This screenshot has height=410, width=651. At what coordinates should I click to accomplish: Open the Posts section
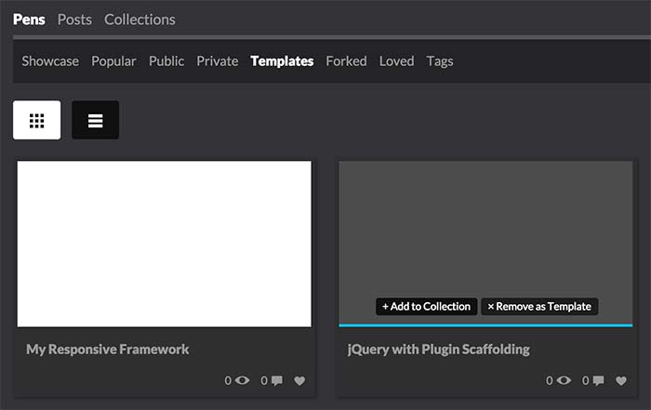tap(74, 20)
